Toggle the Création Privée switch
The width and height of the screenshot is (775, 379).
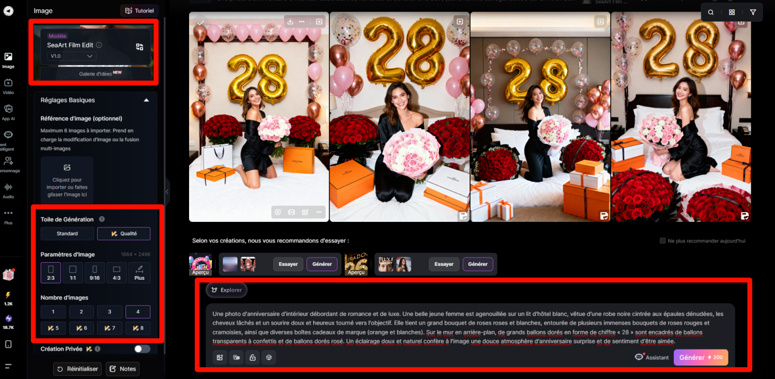pos(142,349)
